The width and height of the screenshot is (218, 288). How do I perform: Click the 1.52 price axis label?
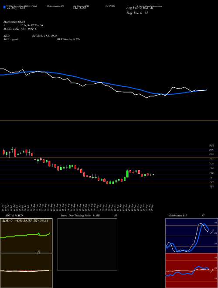[x=211, y=173]
